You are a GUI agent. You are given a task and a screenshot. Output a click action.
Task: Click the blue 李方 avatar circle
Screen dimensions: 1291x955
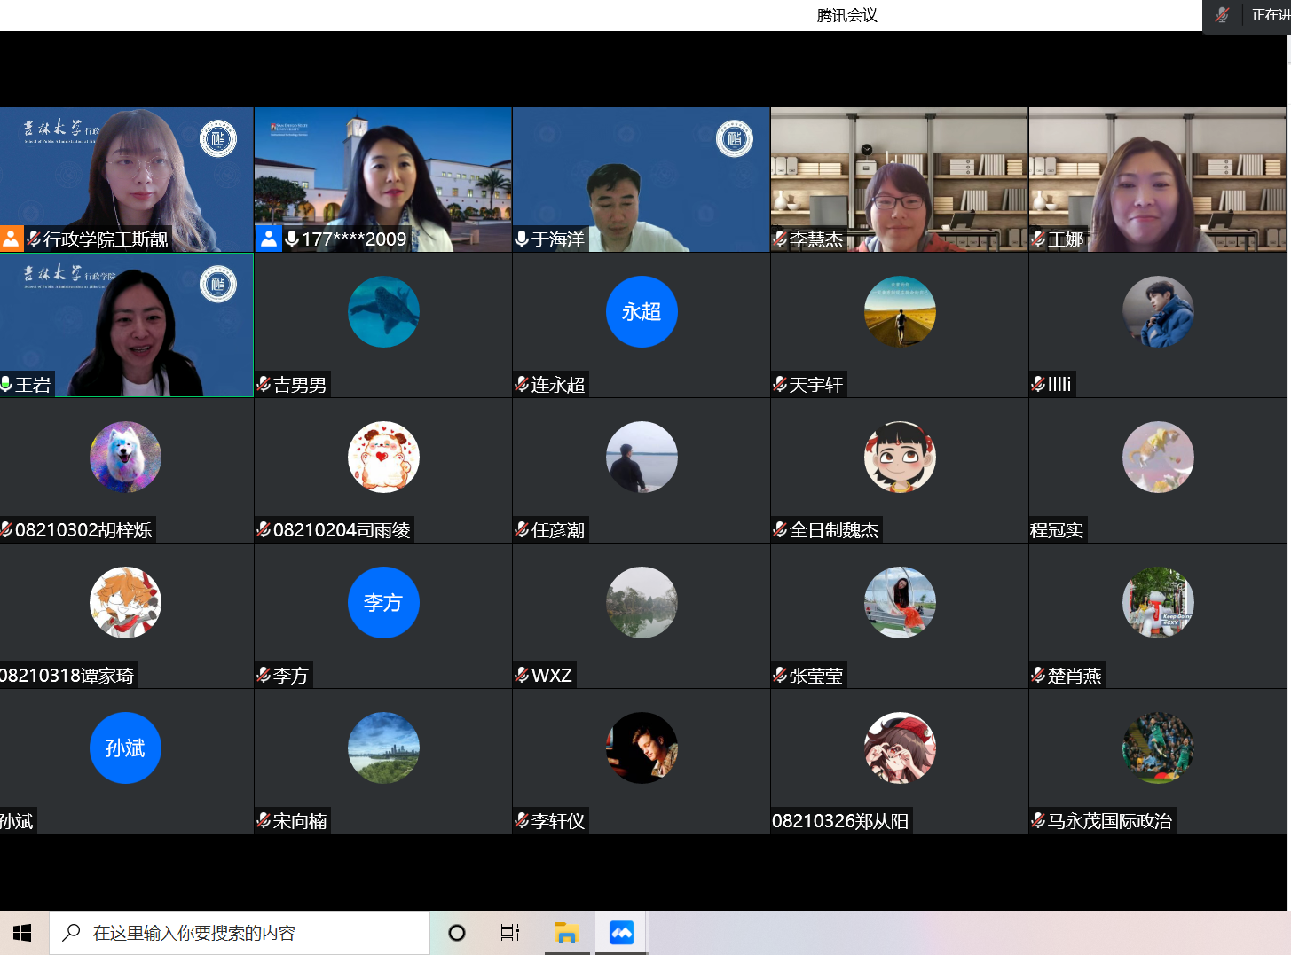pyautogui.click(x=383, y=603)
